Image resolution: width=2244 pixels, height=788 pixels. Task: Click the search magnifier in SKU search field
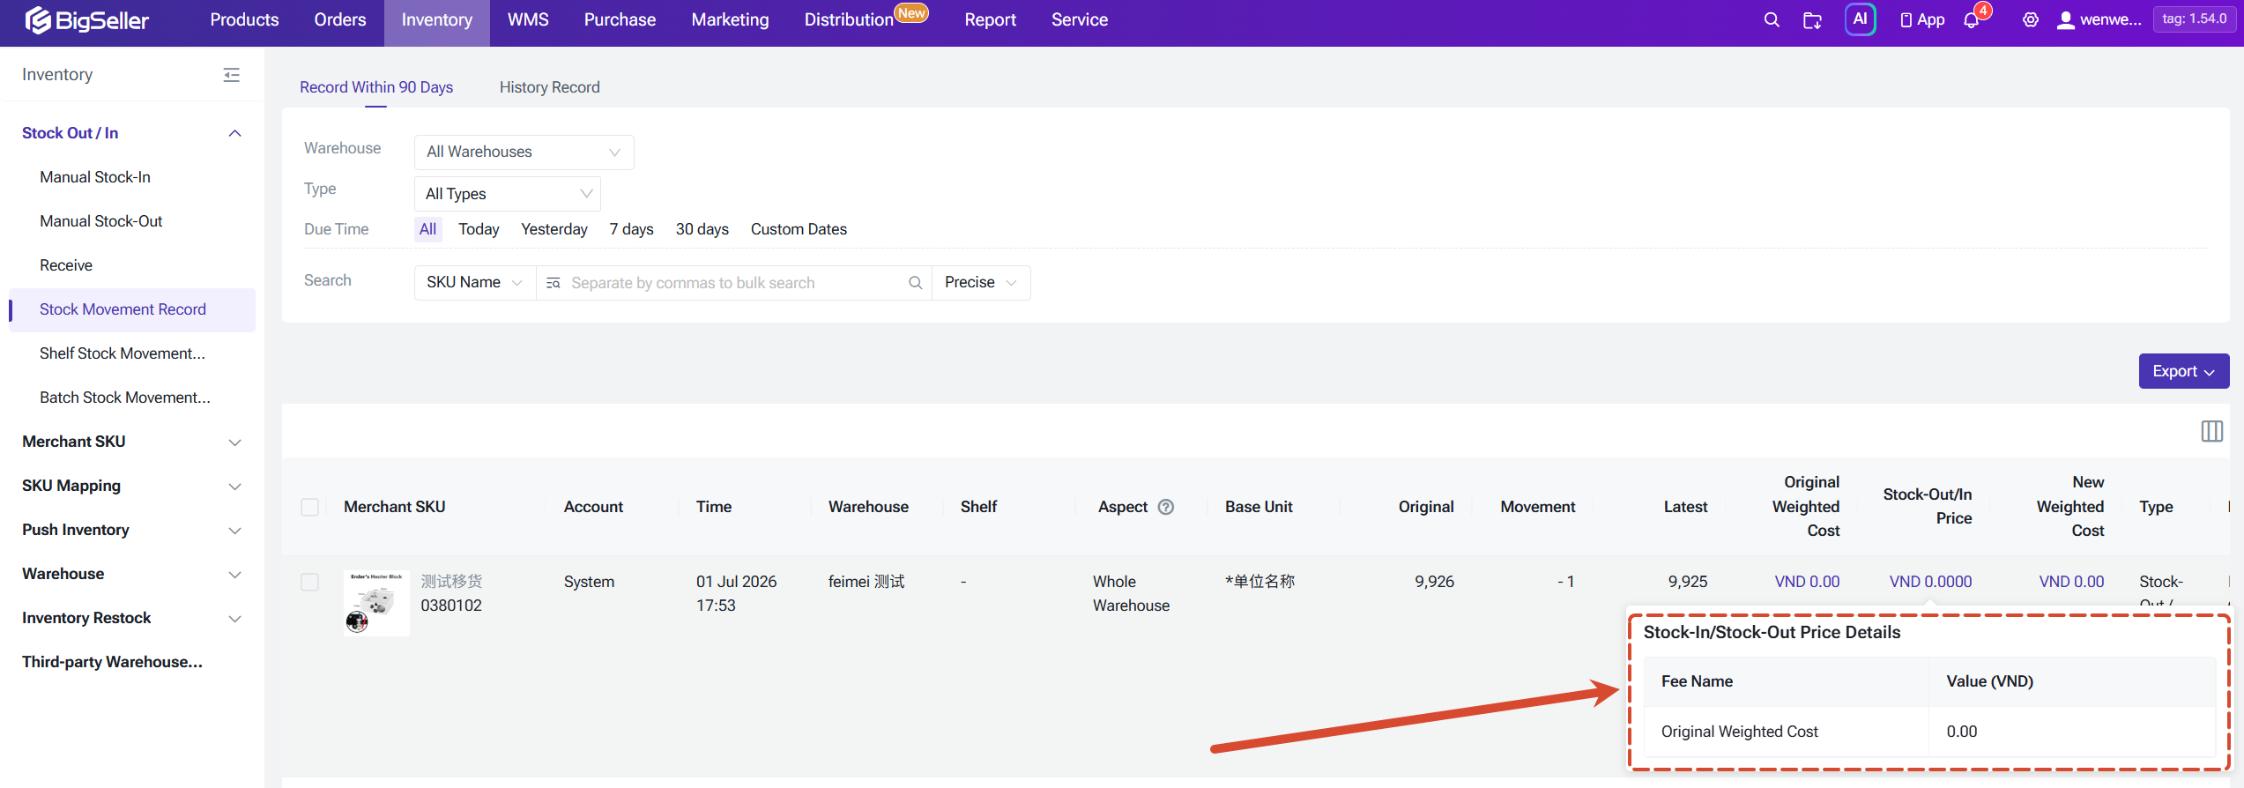pos(915,283)
